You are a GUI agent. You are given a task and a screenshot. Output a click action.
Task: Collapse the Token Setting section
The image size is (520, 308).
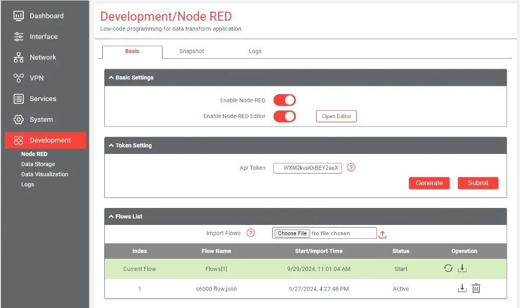tap(111, 146)
